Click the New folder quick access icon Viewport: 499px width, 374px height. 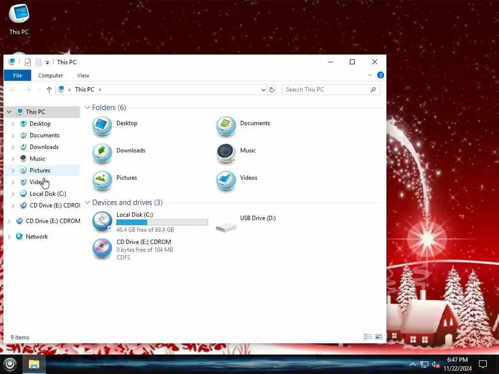[38, 62]
